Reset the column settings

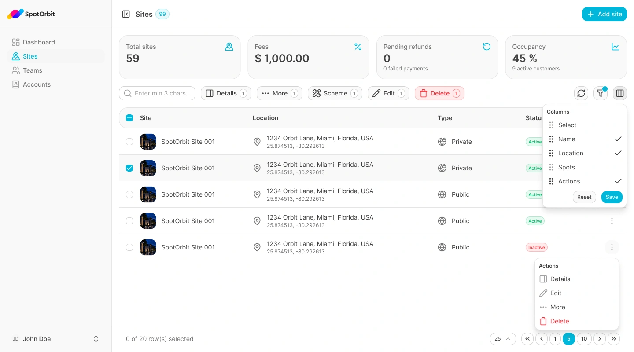[x=584, y=197]
